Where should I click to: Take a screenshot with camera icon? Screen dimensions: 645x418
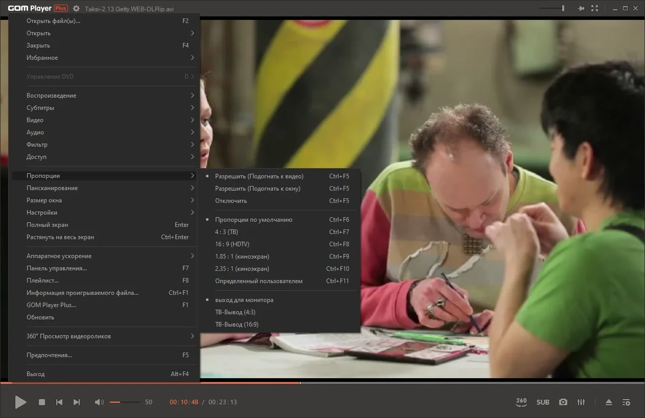click(x=563, y=402)
